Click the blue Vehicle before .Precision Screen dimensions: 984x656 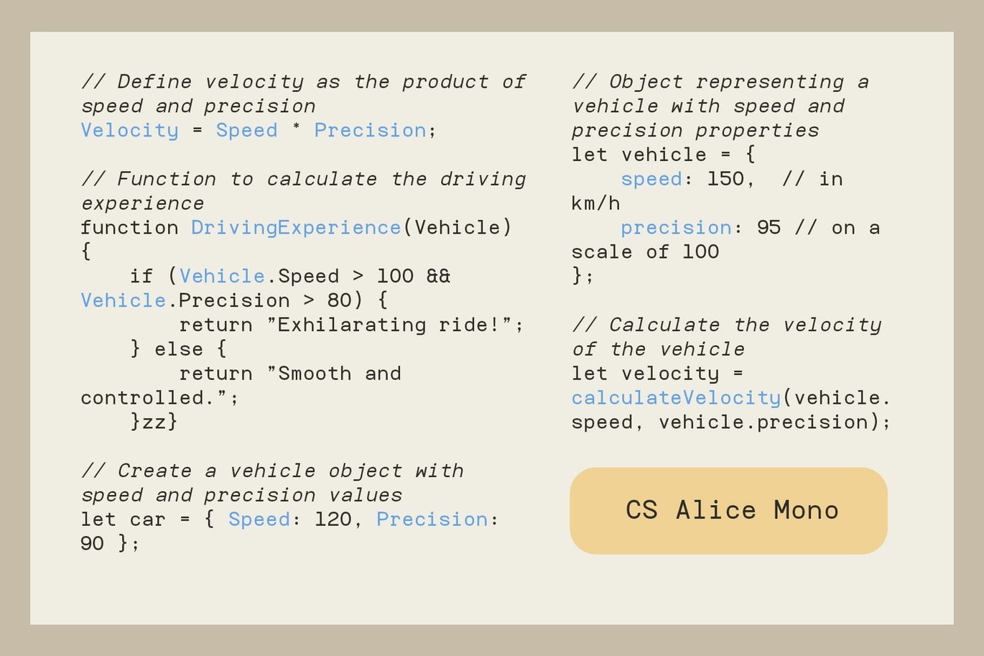124,301
